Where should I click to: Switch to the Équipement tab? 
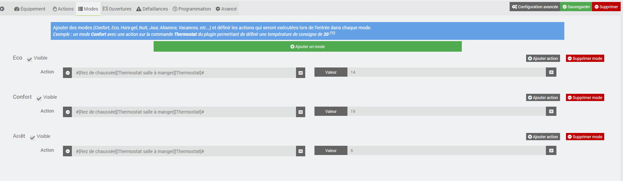(30, 9)
